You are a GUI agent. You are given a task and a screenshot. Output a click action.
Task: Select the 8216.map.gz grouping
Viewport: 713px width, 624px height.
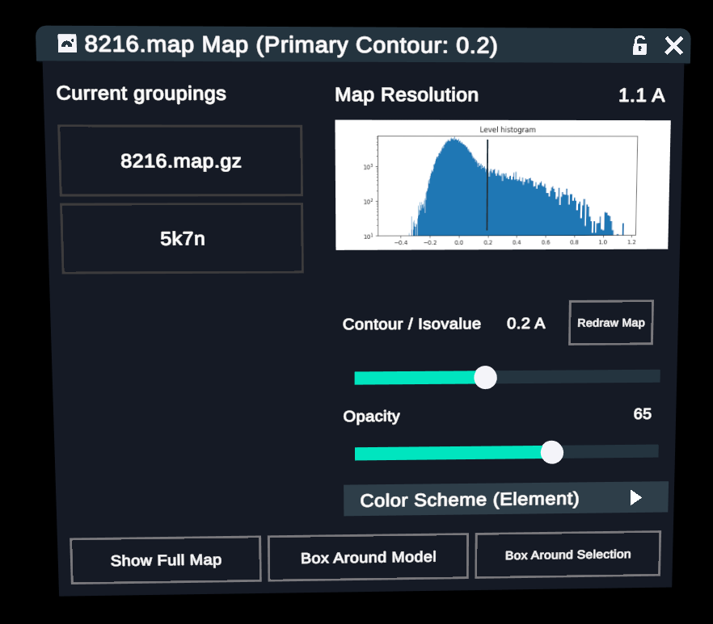point(180,161)
